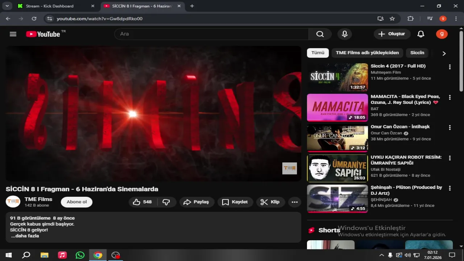
Task: Click the Paylaş share button
Action: (x=196, y=202)
